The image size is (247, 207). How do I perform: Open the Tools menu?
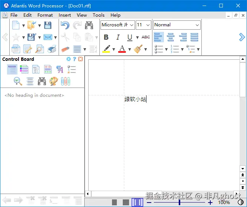98,15
